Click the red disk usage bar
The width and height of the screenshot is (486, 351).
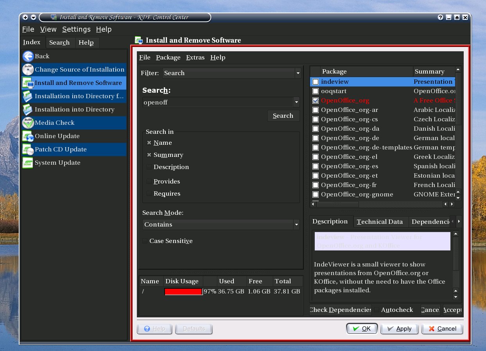tap(183, 292)
